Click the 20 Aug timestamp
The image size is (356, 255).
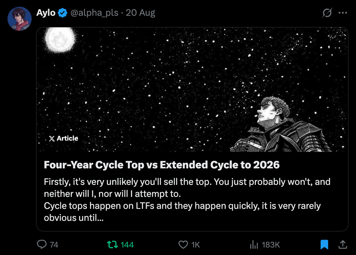click(140, 13)
